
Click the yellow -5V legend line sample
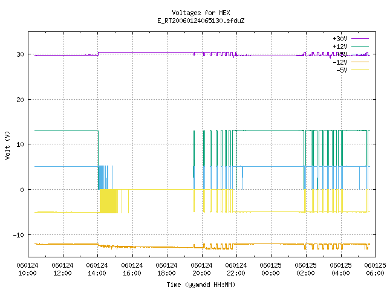coord(360,70)
